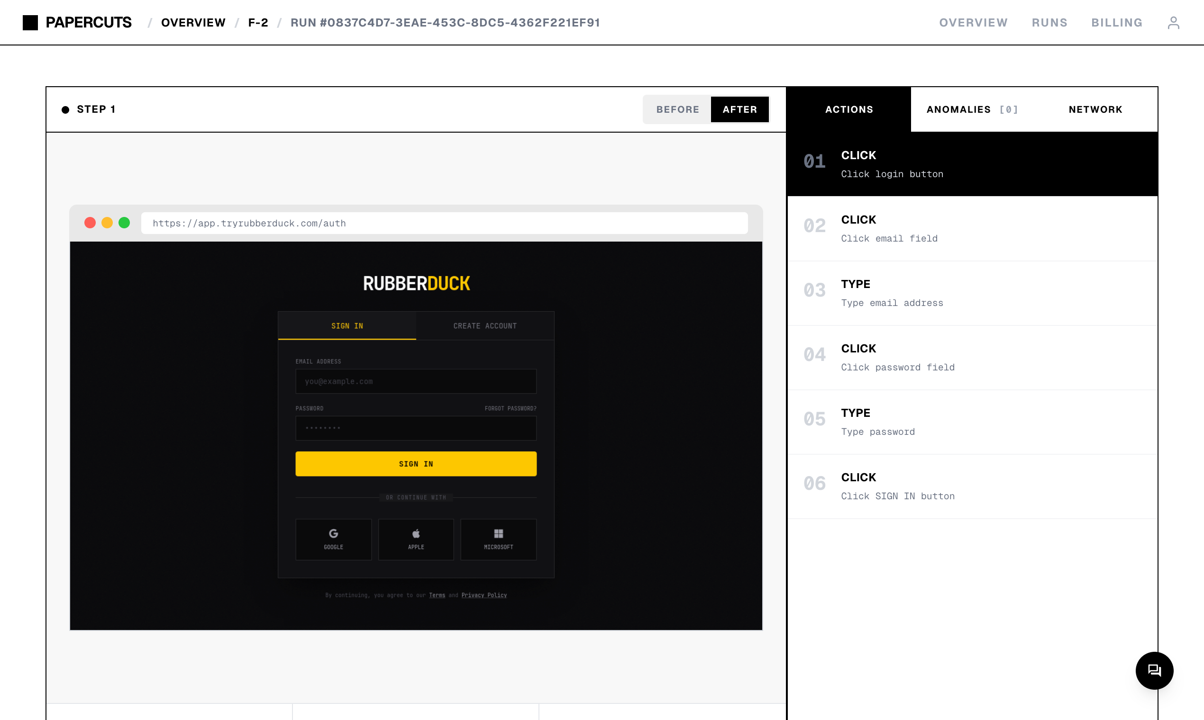Click the Microsoft sign-in icon

pos(498,534)
